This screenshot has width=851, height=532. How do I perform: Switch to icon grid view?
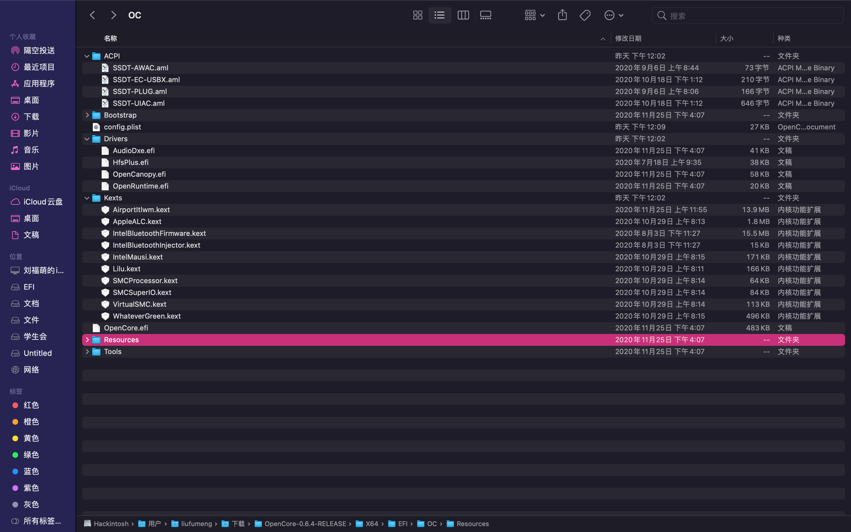pos(418,15)
